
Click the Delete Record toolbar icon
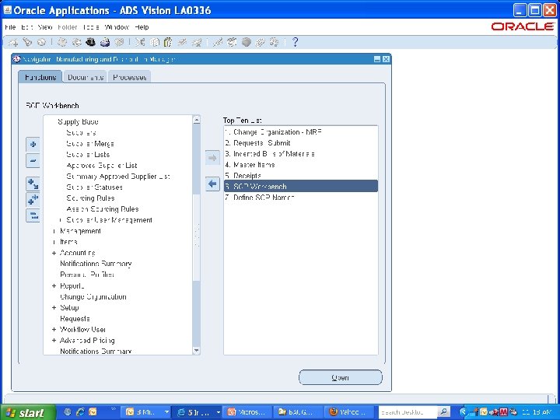point(197,43)
